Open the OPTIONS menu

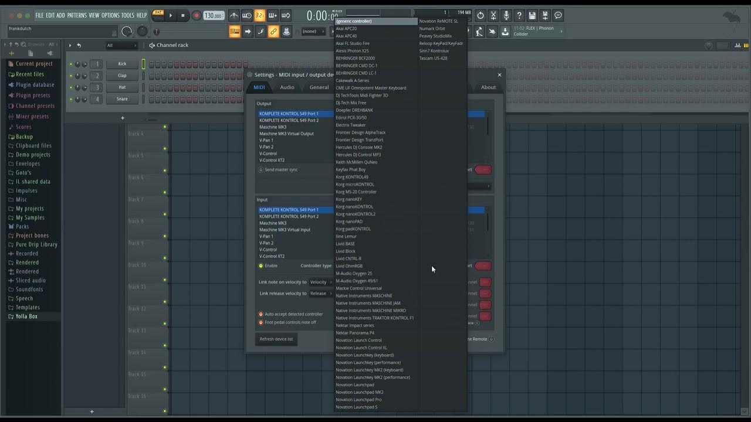point(110,15)
